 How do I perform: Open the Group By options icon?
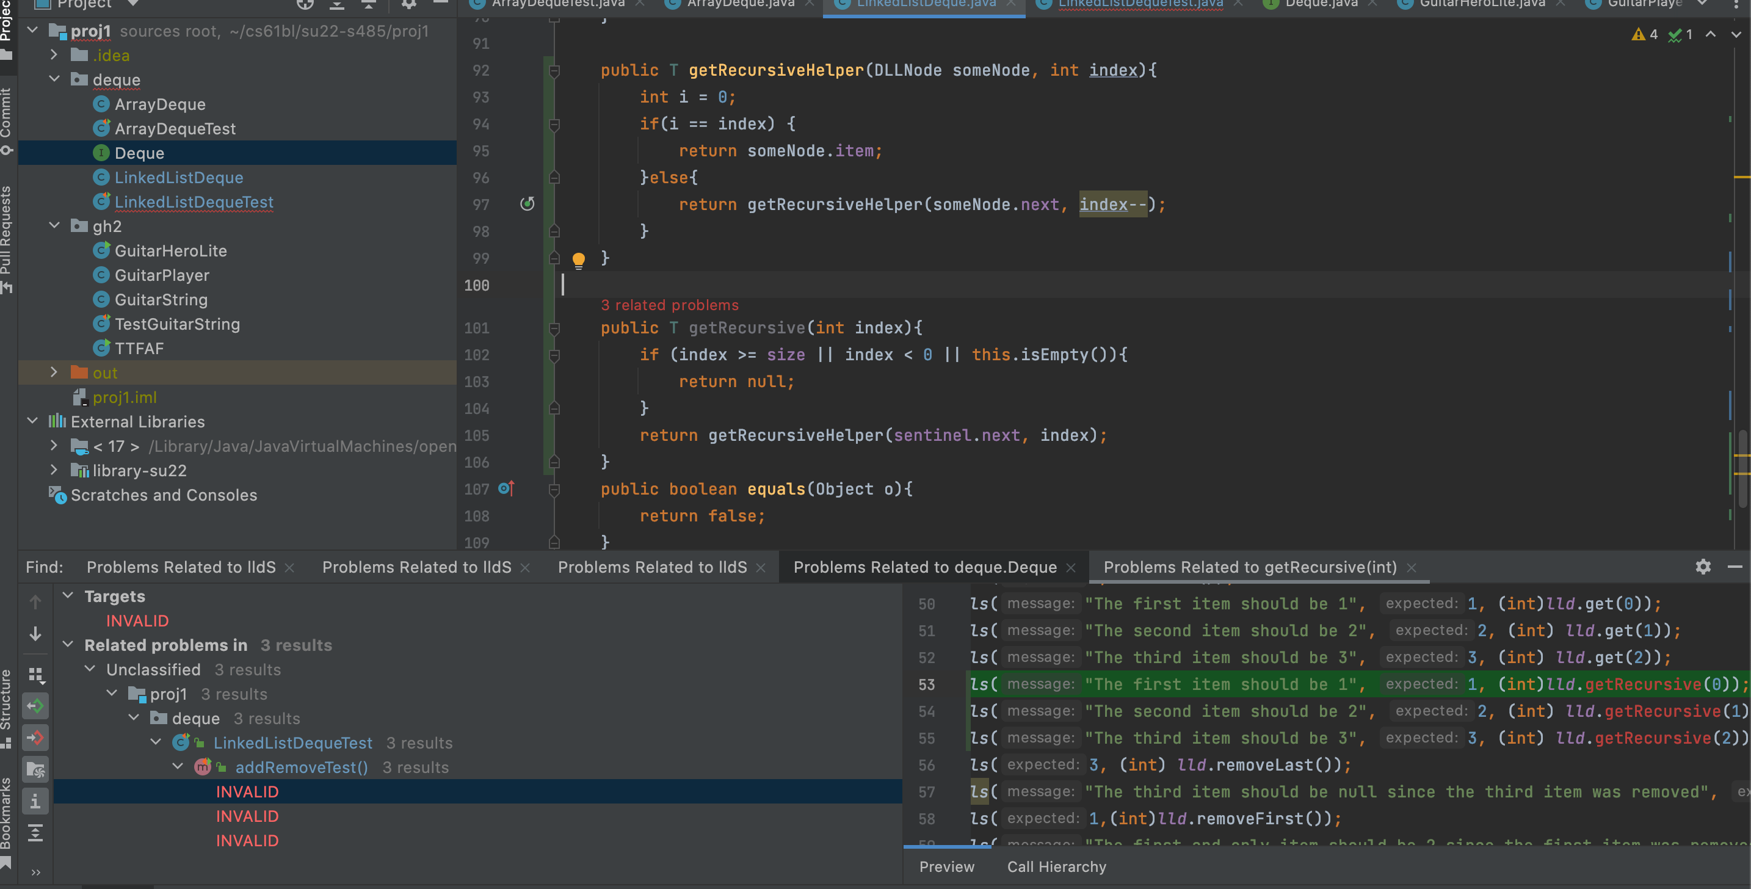[35, 674]
